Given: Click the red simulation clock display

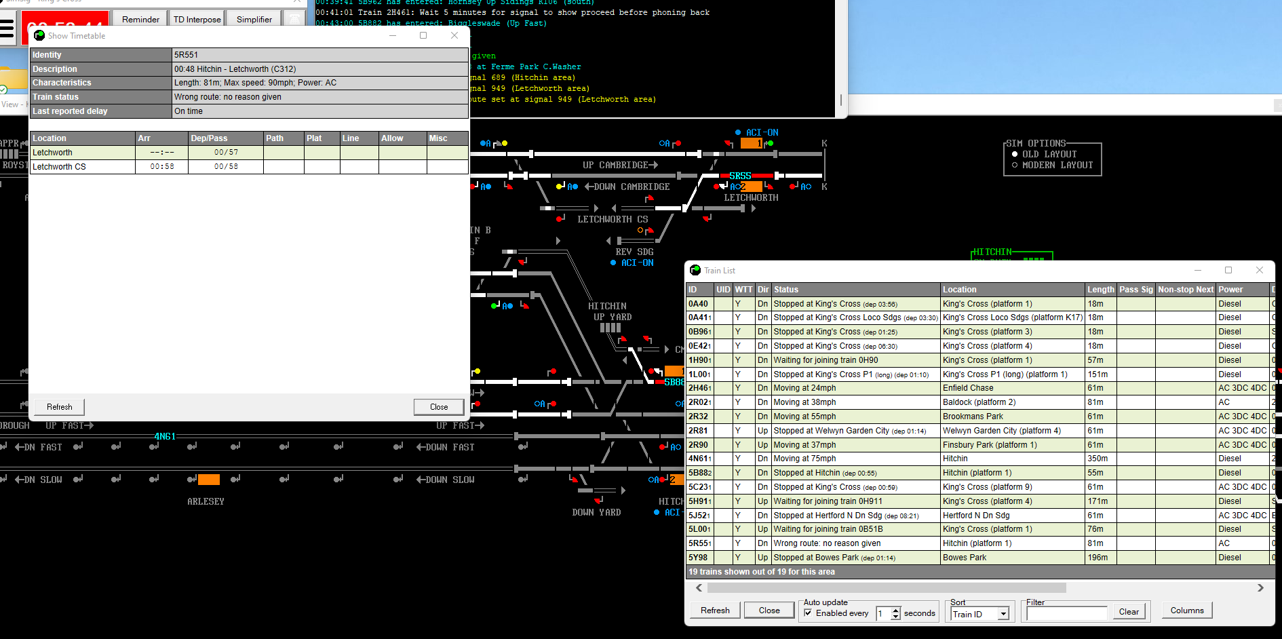Looking at the screenshot, I should point(65,27).
